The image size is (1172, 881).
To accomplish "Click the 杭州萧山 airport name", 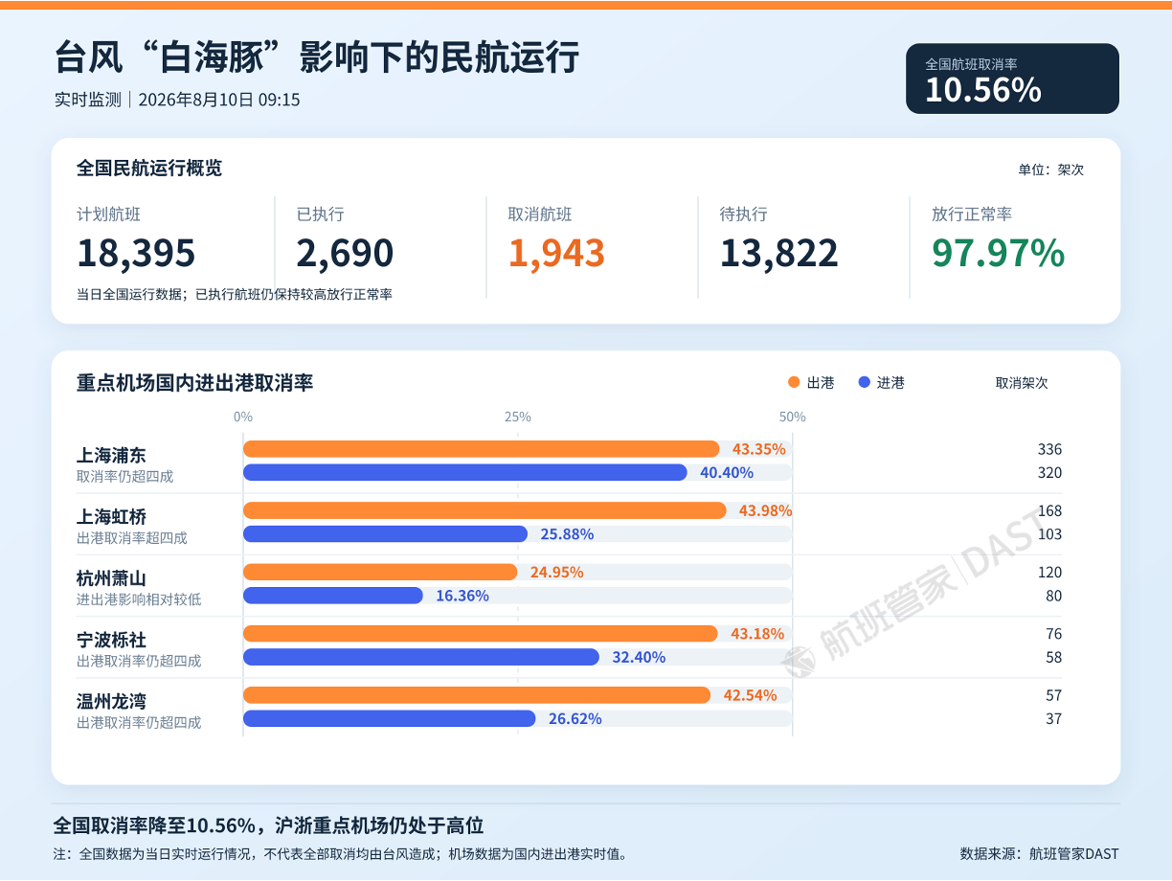I will 111,578.
